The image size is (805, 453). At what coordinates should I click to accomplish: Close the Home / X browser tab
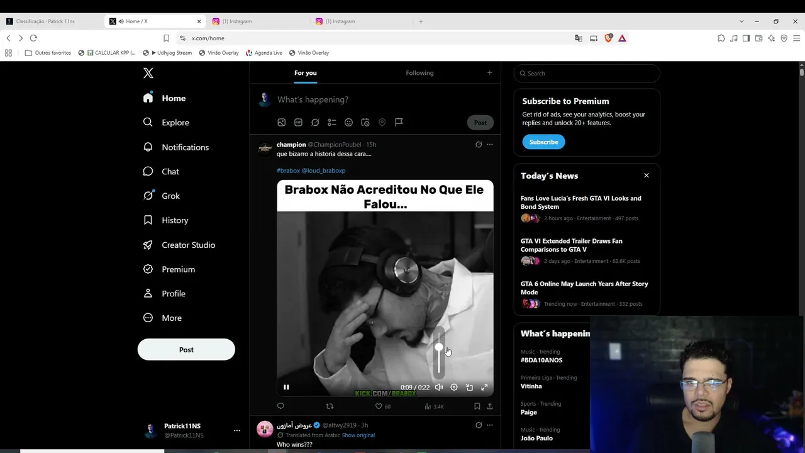point(199,21)
